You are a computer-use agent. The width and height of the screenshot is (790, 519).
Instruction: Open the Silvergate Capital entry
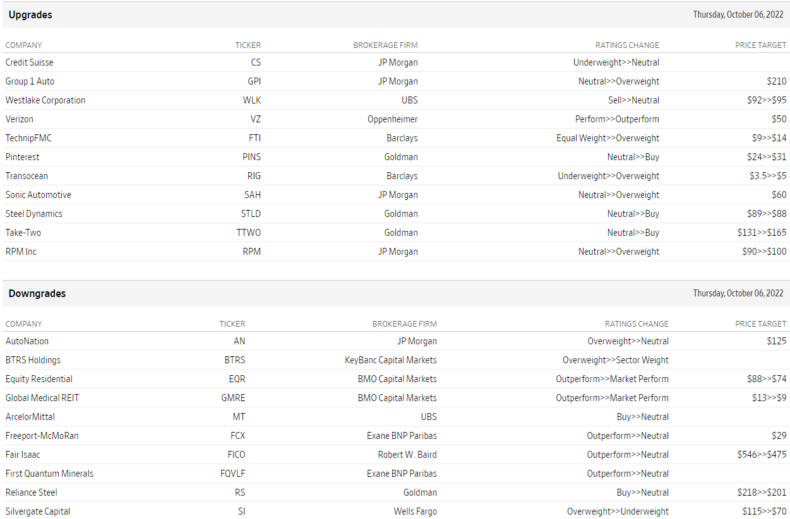[x=38, y=511]
